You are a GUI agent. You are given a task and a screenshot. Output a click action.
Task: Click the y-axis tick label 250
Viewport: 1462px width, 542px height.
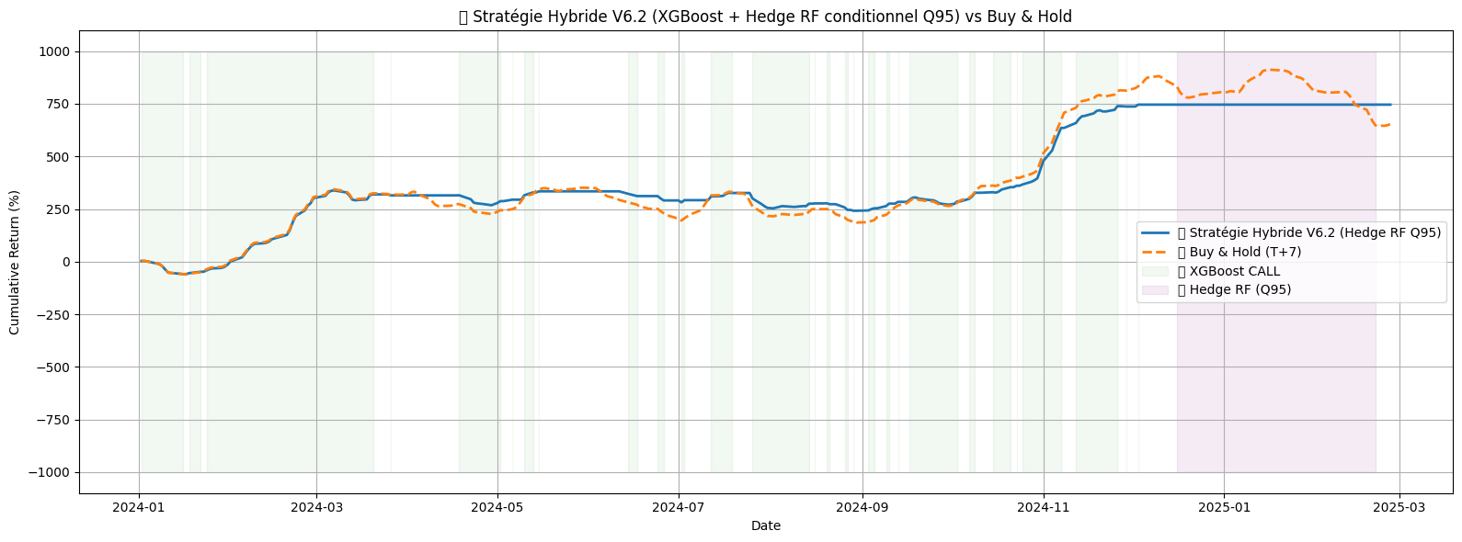tap(59, 209)
